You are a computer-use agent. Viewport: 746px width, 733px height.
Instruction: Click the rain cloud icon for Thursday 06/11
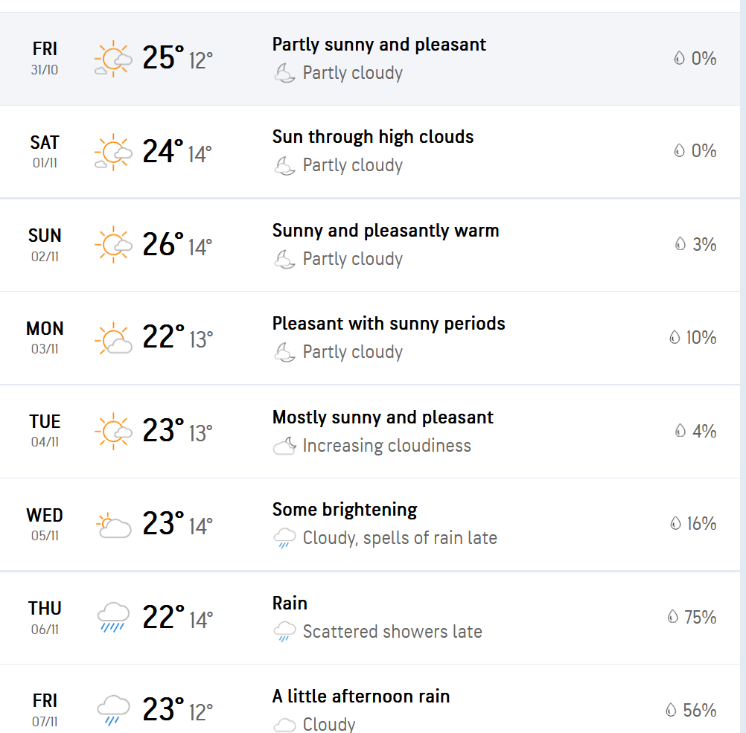click(x=113, y=618)
